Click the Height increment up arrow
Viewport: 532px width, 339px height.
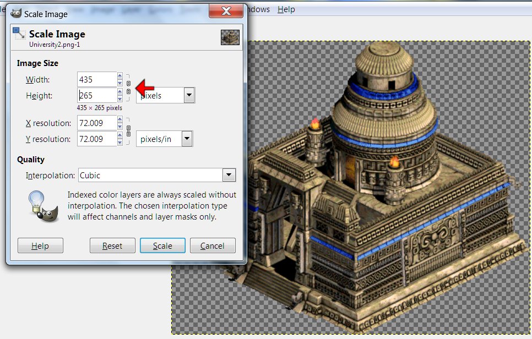pos(120,92)
